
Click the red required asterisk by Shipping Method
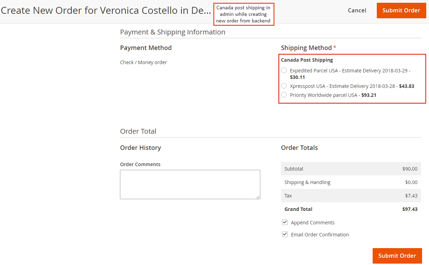[335, 48]
